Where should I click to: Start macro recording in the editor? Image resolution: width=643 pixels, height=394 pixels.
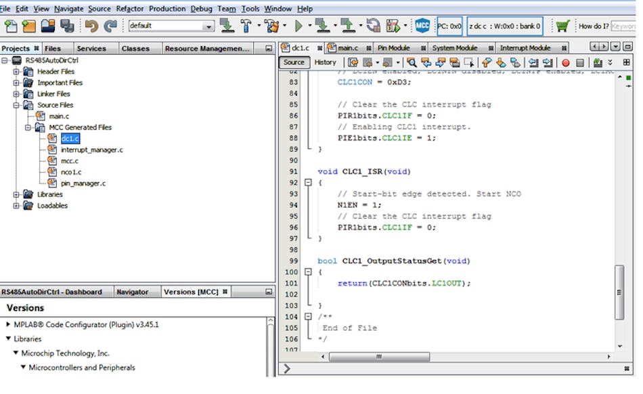[567, 62]
